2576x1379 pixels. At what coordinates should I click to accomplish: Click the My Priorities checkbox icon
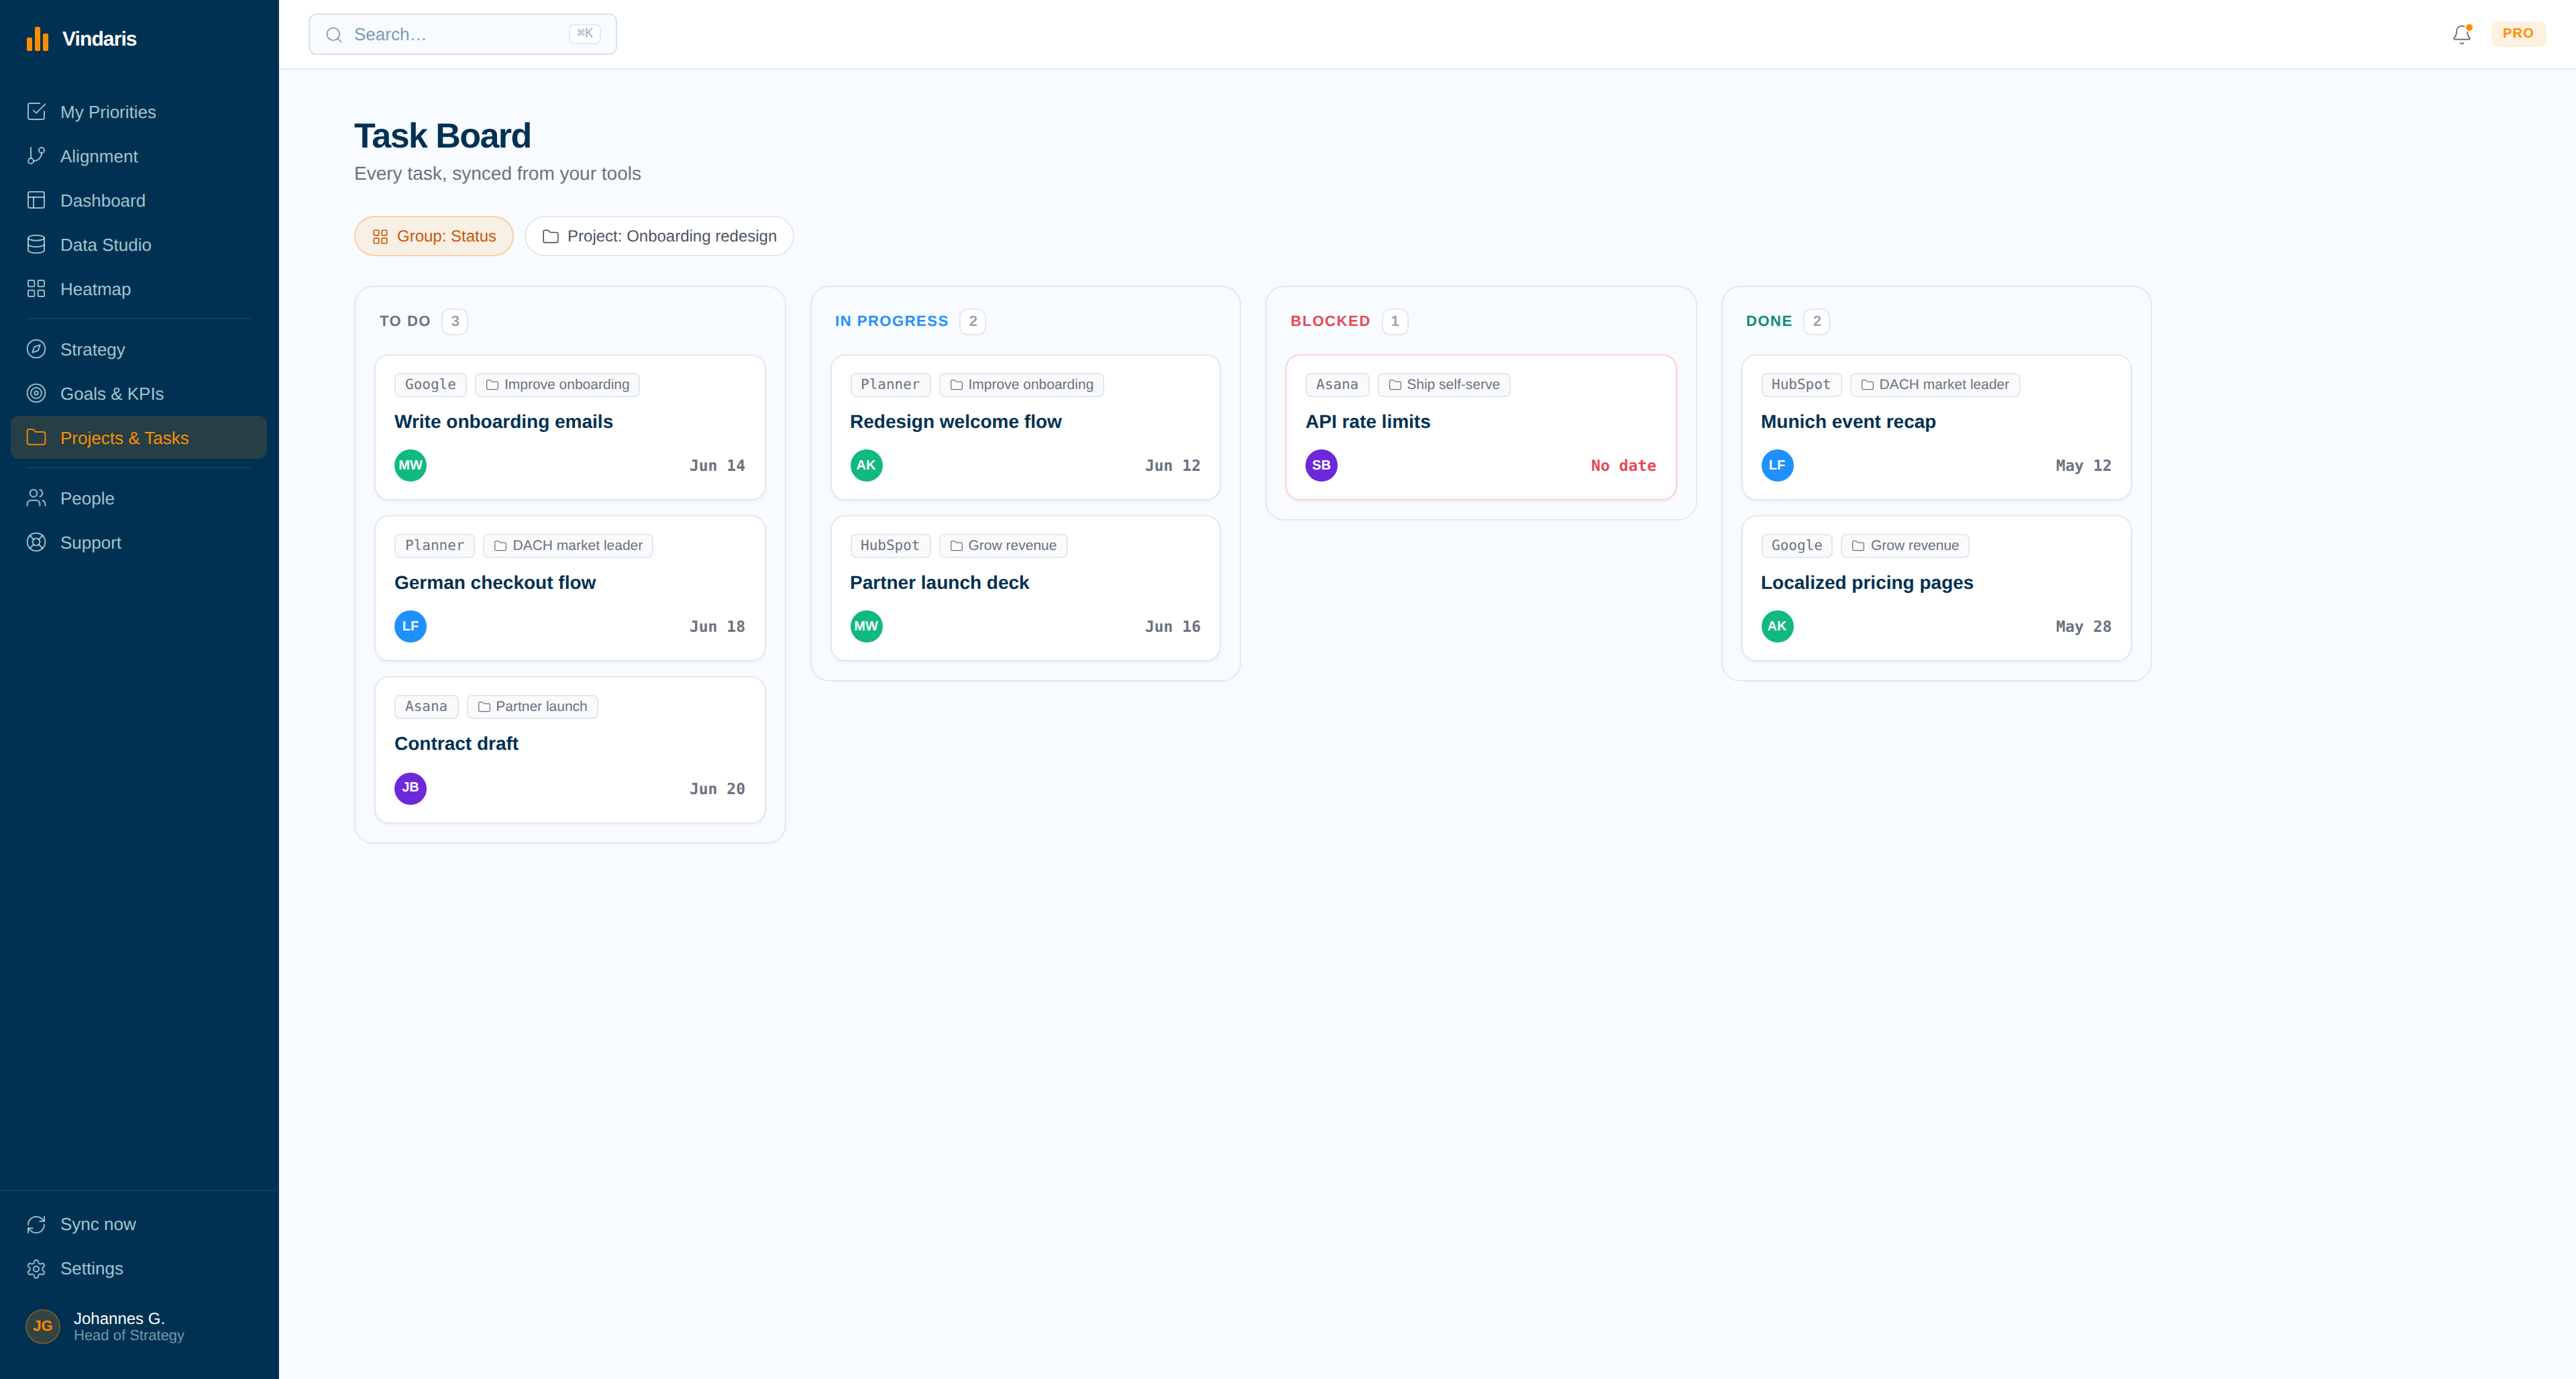(x=36, y=112)
